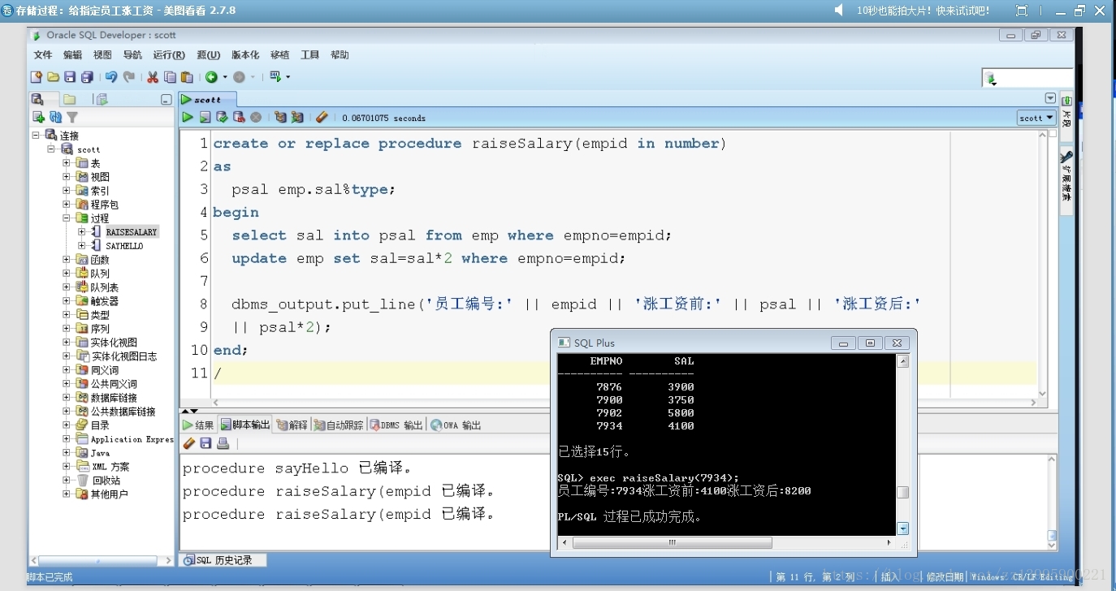Expand the 函数 tree node
This screenshot has height=591, width=1116.
[x=67, y=260]
